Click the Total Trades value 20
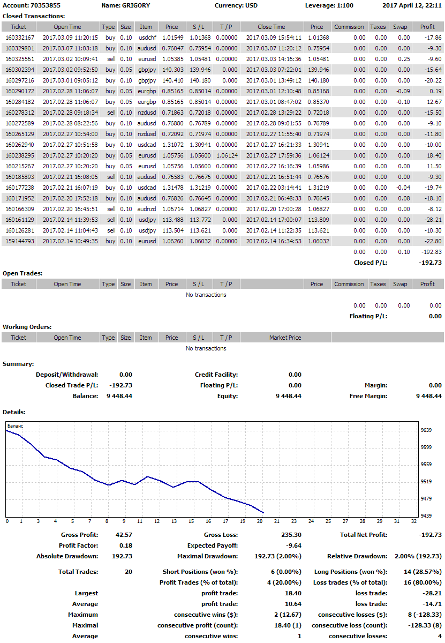The height and width of the screenshot is (643, 445). click(128, 572)
